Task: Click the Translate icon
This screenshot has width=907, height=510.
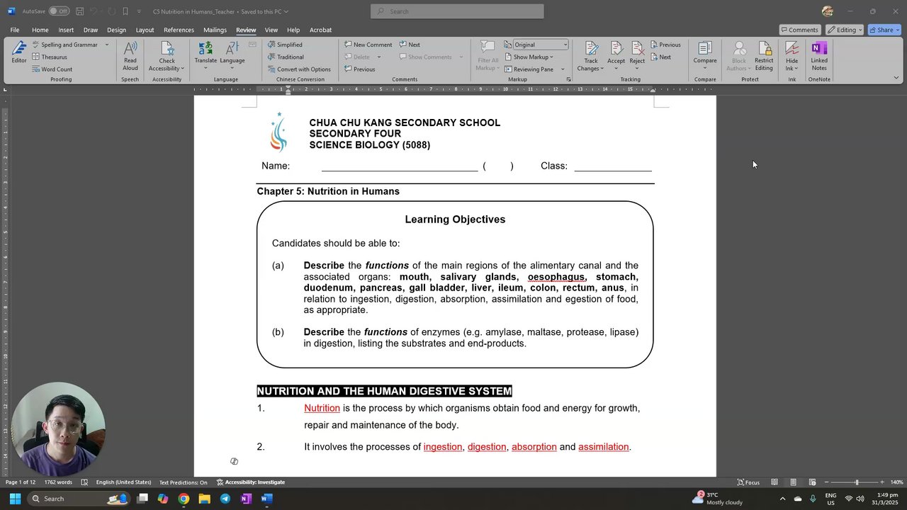Action: 205,48
